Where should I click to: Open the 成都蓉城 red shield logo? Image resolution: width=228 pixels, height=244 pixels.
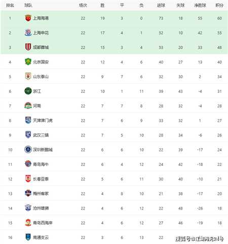(28, 47)
